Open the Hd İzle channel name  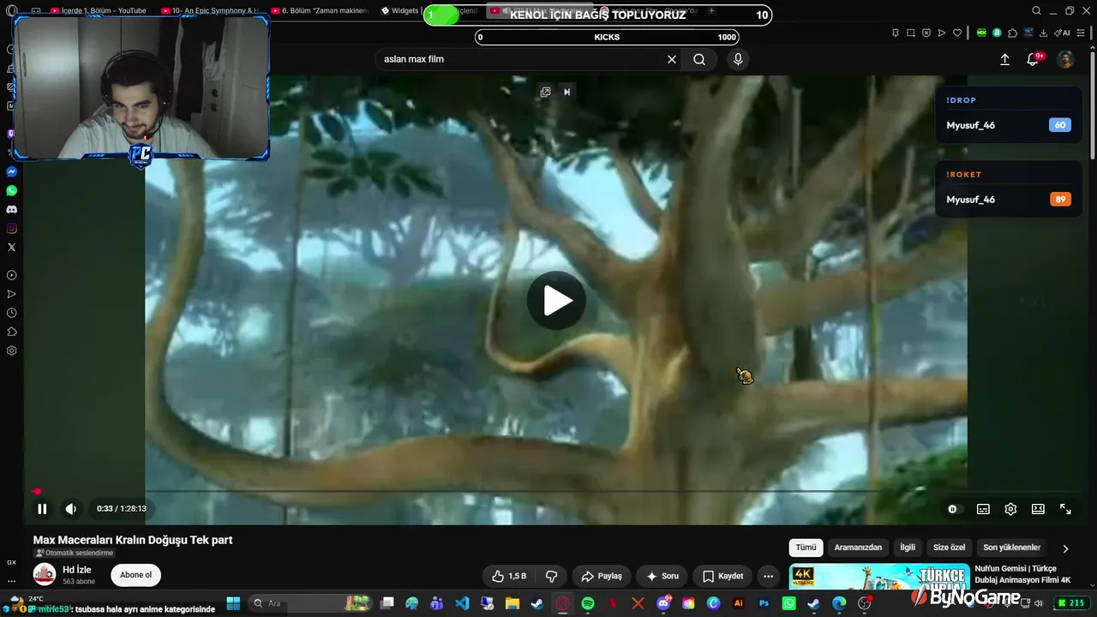(x=77, y=570)
